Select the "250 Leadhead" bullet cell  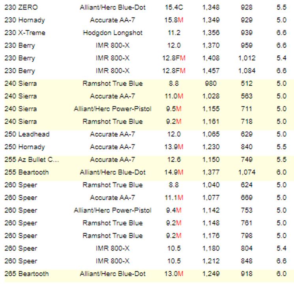coord(27,134)
